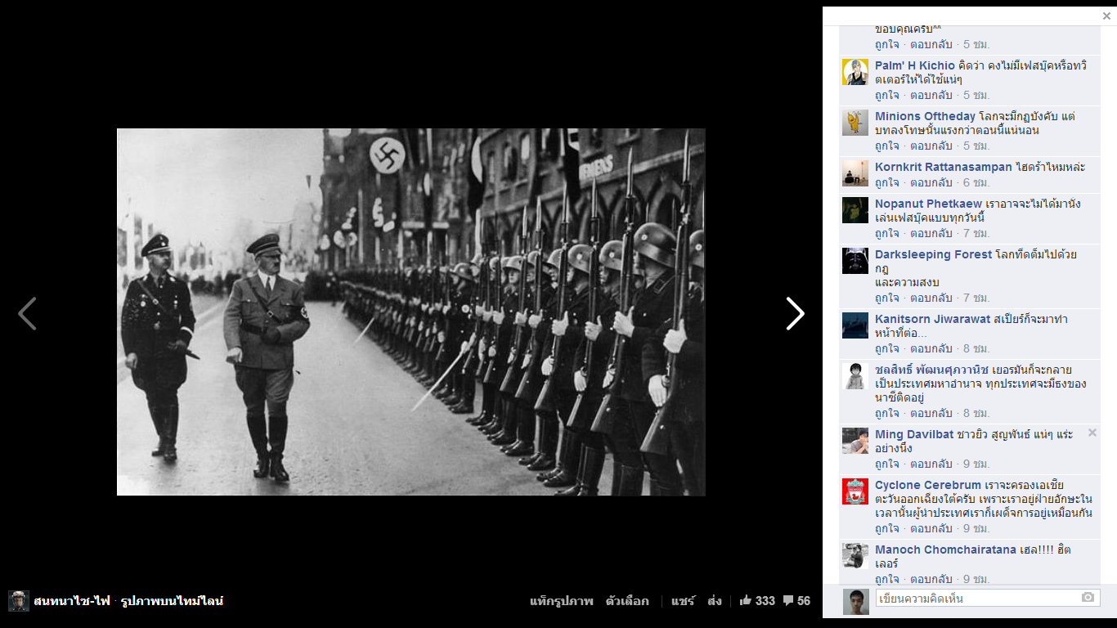Open Darksleeping Forest's profile picture
The width and height of the screenshot is (1117, 628).
[x=855, y=261]
